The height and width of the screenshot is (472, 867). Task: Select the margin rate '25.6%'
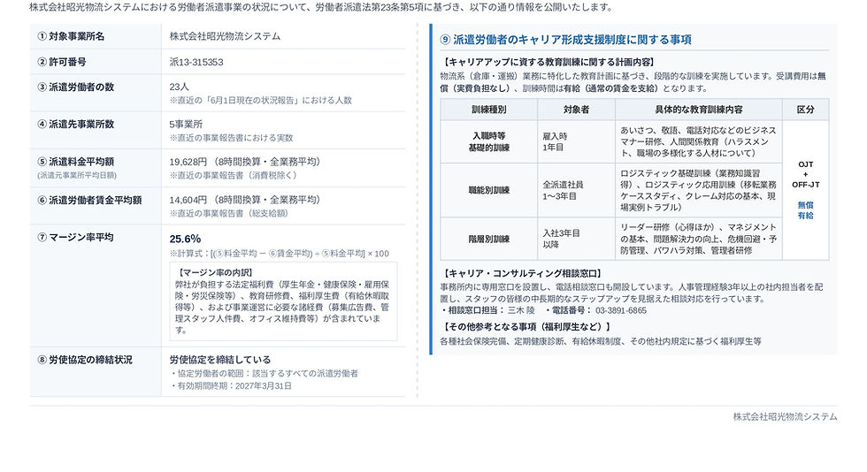pos(185,239)
